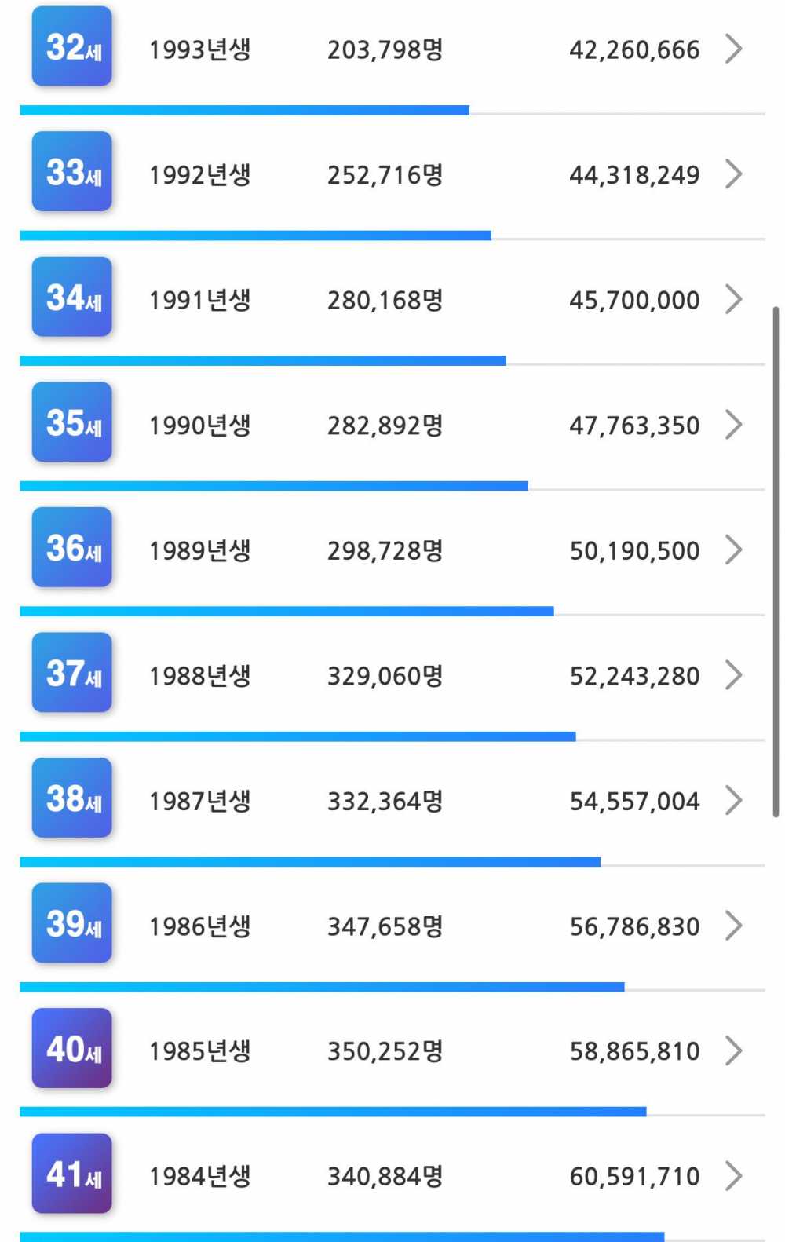Tap the 38세 age badge
Viewport: 785px width, 1242px height.
tap(71, 798)
